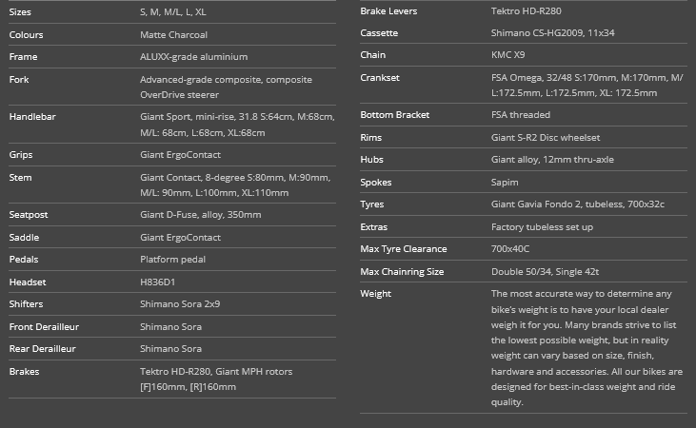Click the Max Tyre Clearance label
The height and width of the screenshot is (428, 696).
[x=403, y=249]
